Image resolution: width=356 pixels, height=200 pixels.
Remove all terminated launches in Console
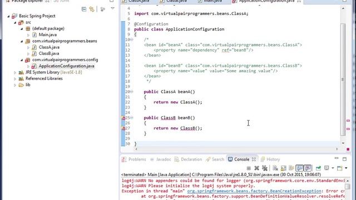click(265, 168)
